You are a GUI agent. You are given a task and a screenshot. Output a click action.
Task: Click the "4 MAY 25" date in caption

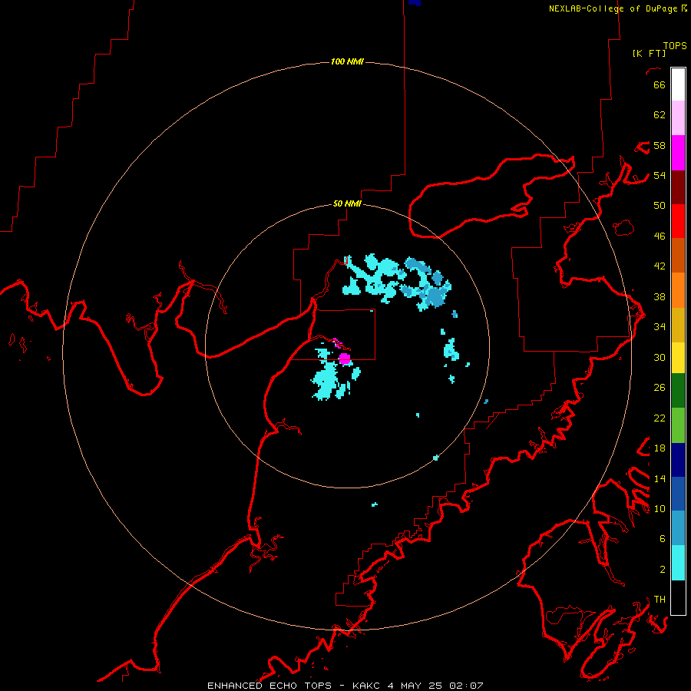click(416, 686)
